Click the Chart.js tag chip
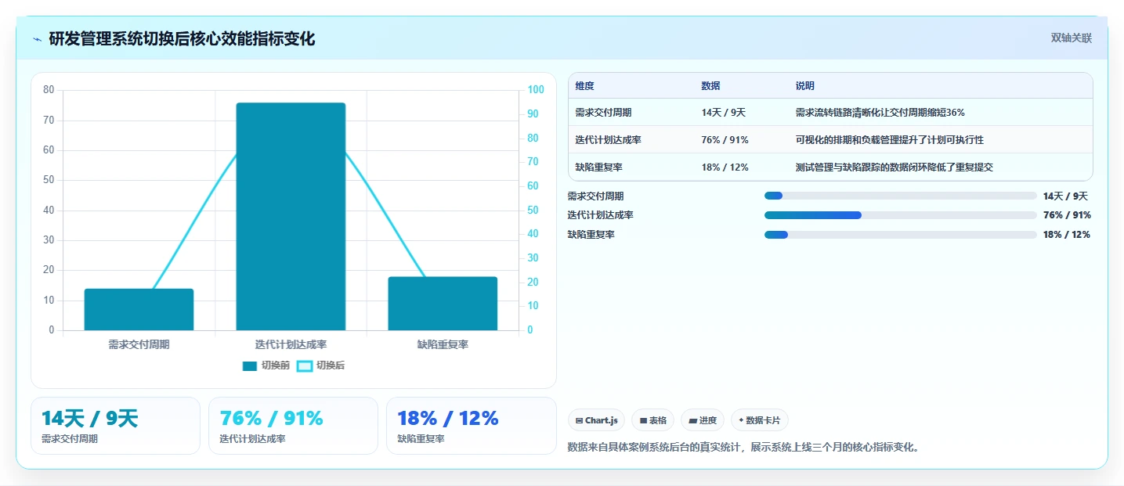1124x486 pixels. [597, 420]
